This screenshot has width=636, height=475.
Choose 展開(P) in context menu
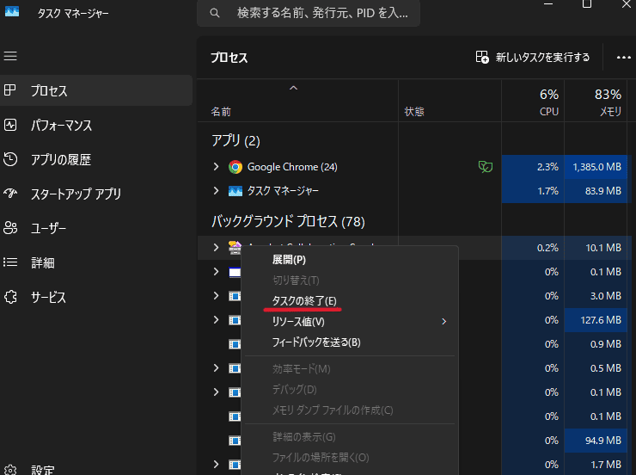pyautogui.click(x=350, y=259)
